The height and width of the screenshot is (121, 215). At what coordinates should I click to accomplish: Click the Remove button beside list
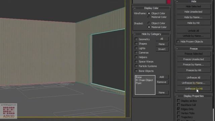pos(162,82)
